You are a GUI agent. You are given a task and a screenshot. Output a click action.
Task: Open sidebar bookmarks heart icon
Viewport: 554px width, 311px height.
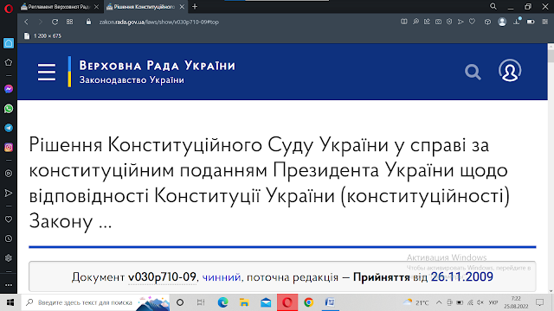(9, 219)
